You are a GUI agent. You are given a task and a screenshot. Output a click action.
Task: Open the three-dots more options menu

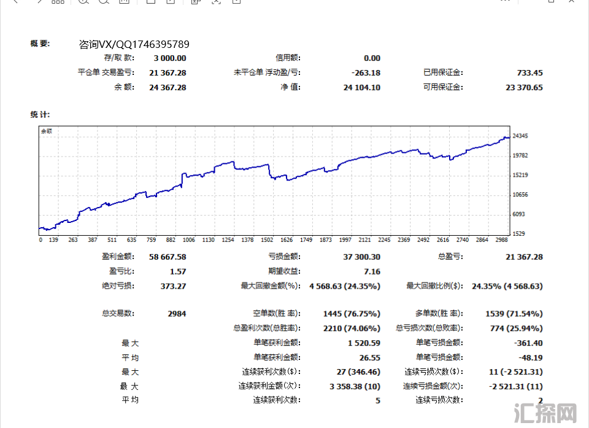(504, 2)
